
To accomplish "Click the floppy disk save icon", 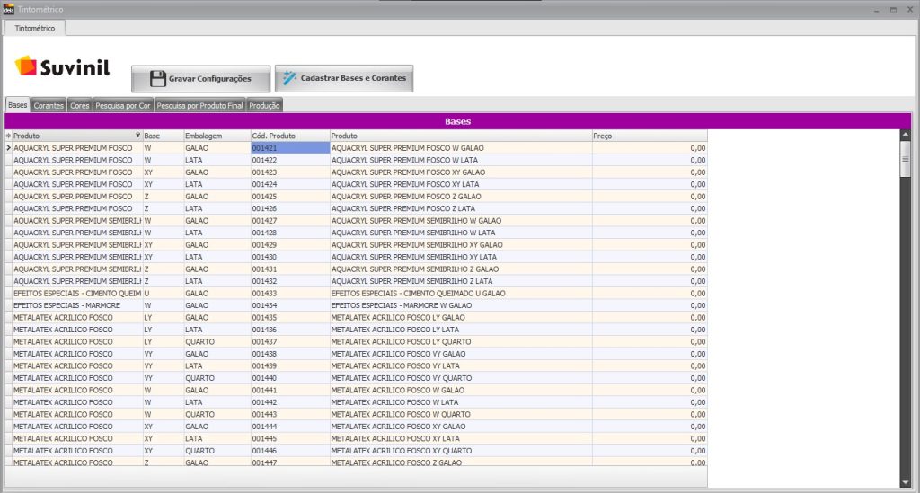I will (157, 79).
